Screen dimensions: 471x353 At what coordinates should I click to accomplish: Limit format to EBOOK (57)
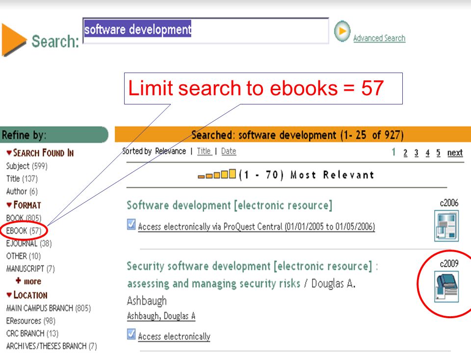click(x=24, y=230)
